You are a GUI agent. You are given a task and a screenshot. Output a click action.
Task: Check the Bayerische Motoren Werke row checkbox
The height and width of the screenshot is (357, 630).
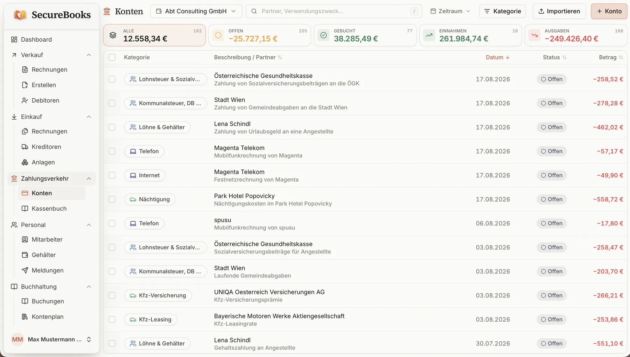coord(112,320)
